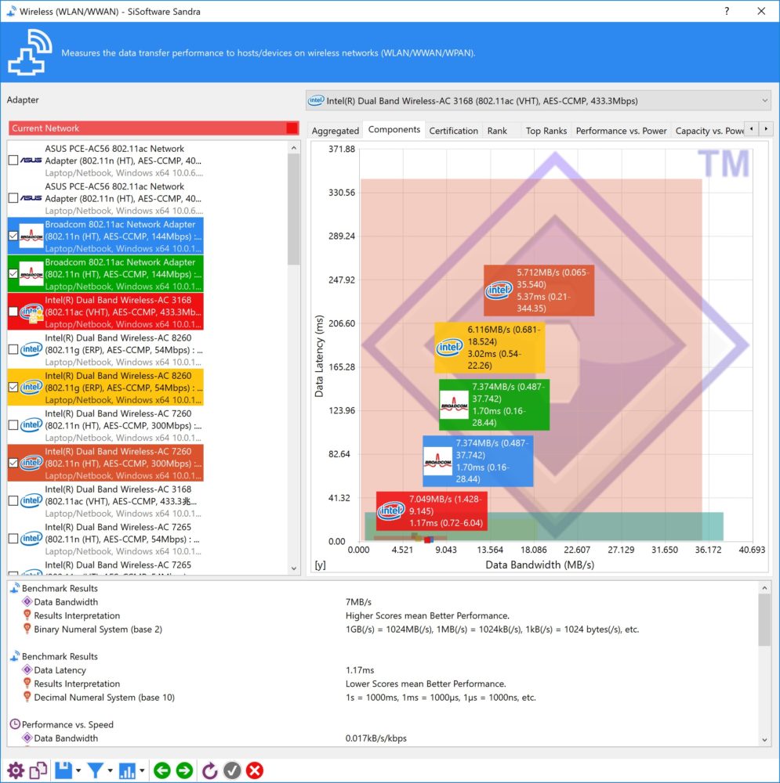Click the purple refresh icon
The width and height of the screenshot is (780, 783).
coord(209,770)
